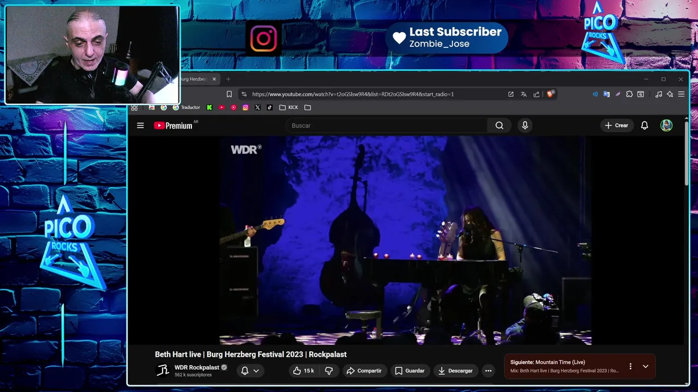Click the WDR Rockpalast channel avatar

tap(163, 371)
